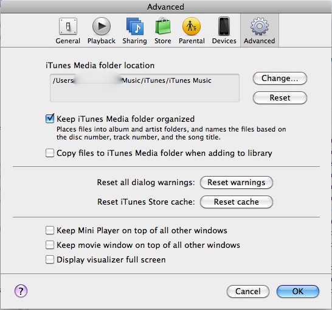Open the Parental controls pane
This screenshot has width=332, height=310.
(192, 30)
